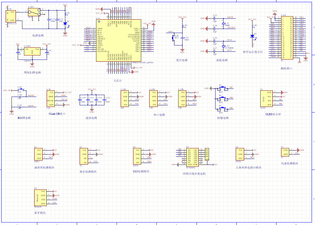The width and height of the screenshot is (315, 225).
Task: Click the 'NRST' net label in reset circuit
Action: (170, 32)
